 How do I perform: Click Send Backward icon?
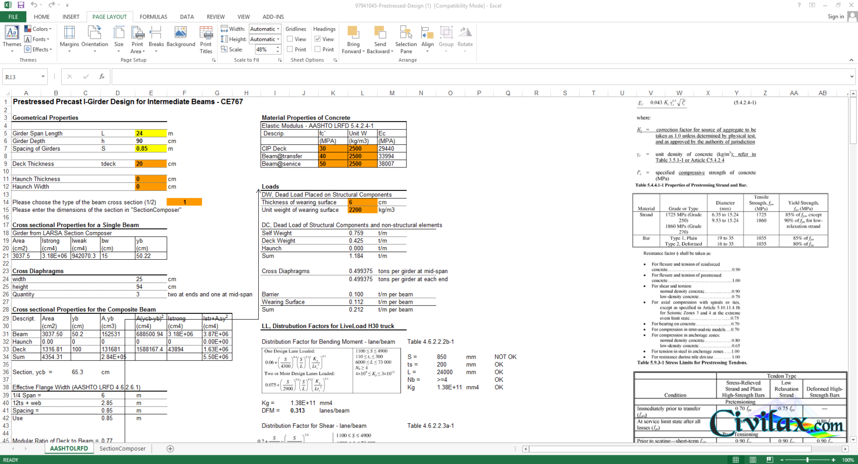tap(380, 33)
